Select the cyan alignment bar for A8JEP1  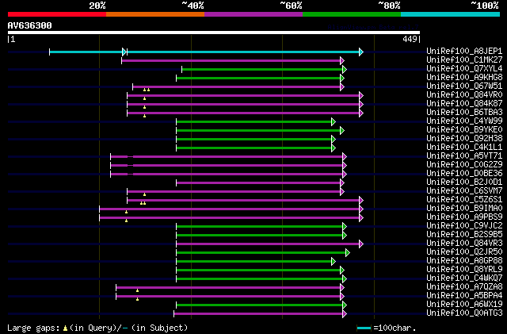pos(206,52)
